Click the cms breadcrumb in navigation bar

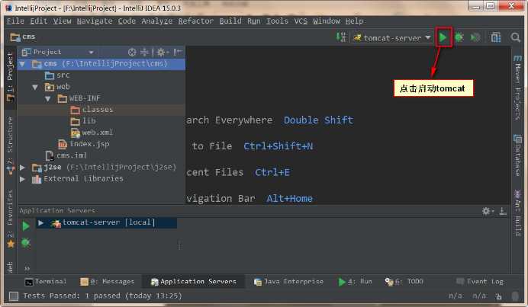point(23,37)
